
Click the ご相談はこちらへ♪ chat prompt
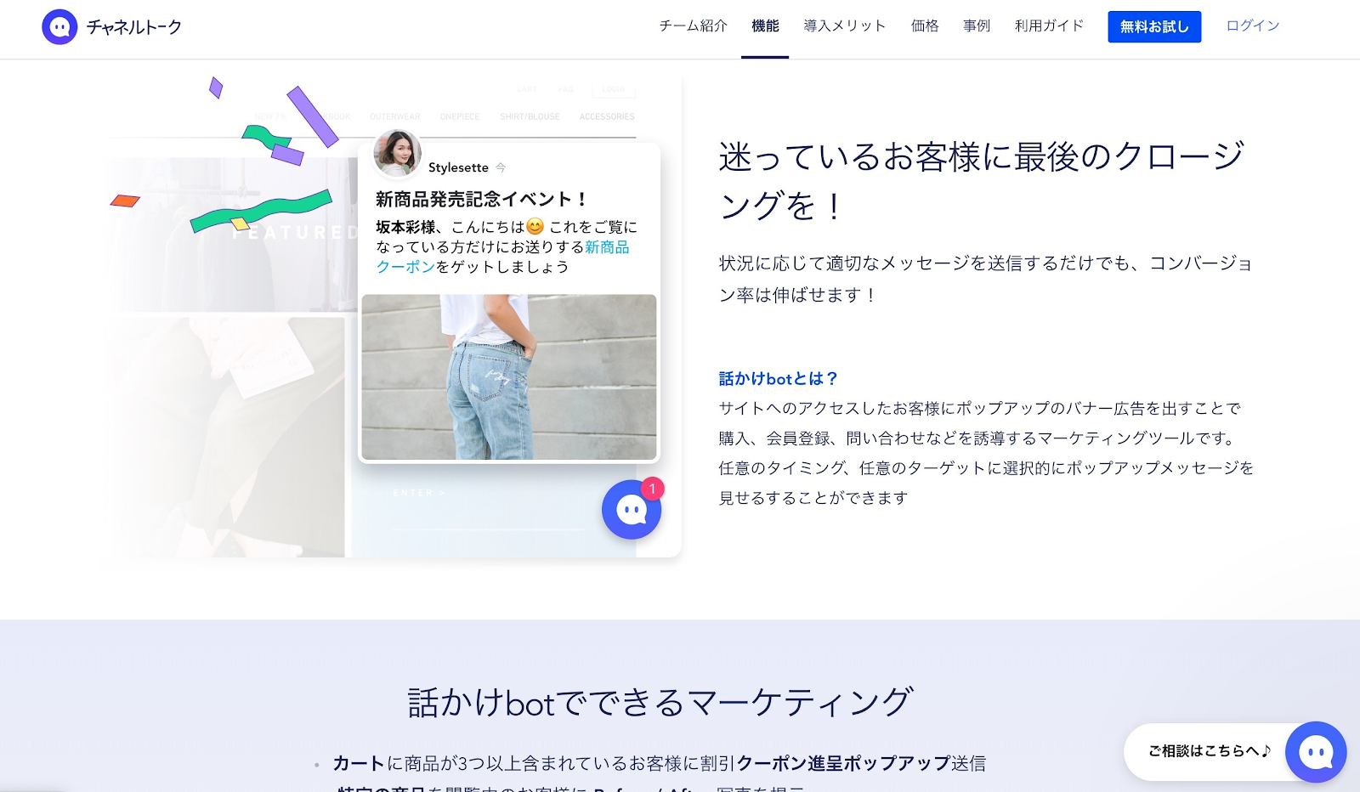click(x=1210, y=751)
